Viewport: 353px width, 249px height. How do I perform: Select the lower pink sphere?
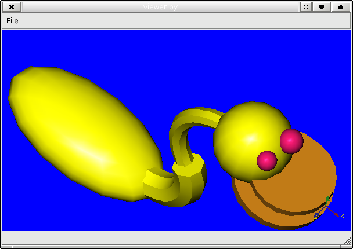[267, 160]
